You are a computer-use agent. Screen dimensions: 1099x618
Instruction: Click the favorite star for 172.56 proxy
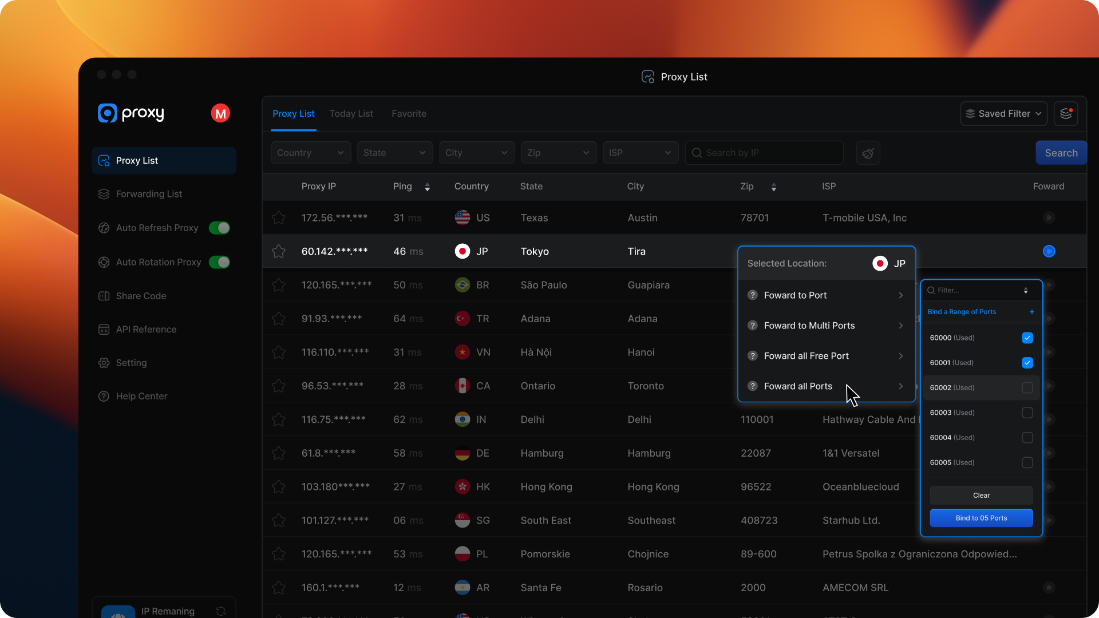coord(279,218)
